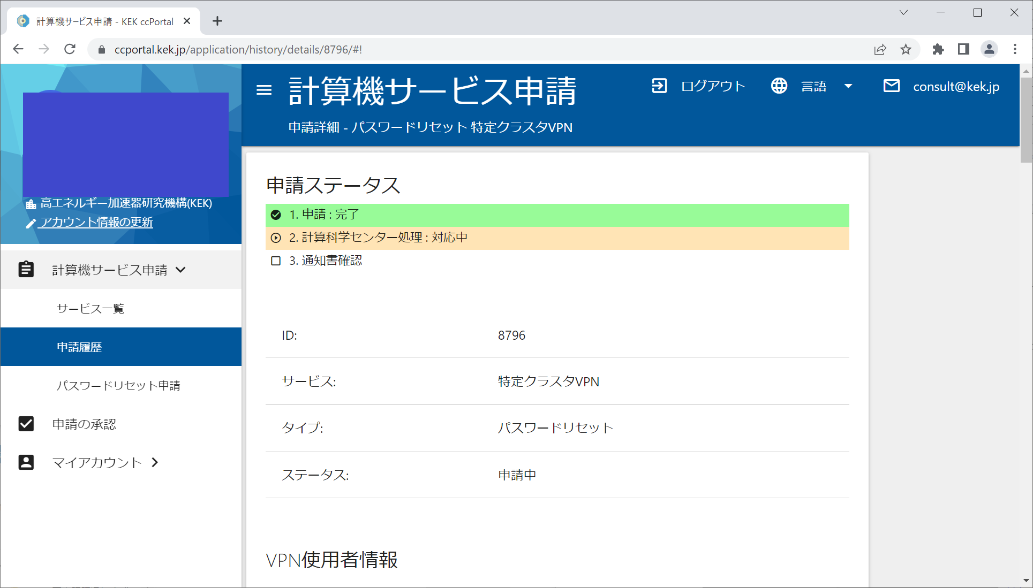The height and width of the screenshot is (588, 1033).
Task: Select サービス一覧 in the sidebar
Action: (121, 308)
